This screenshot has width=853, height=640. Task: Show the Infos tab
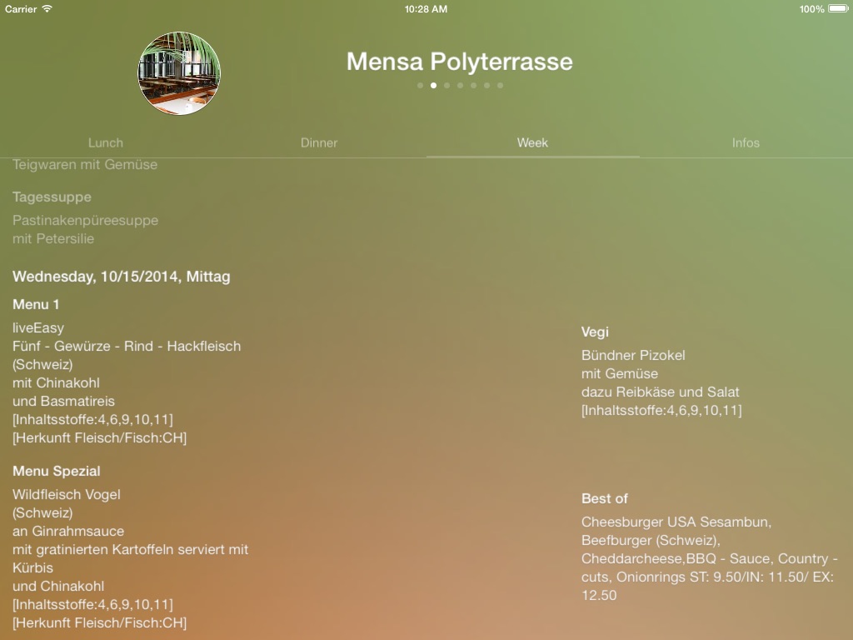tap(746, 142)
